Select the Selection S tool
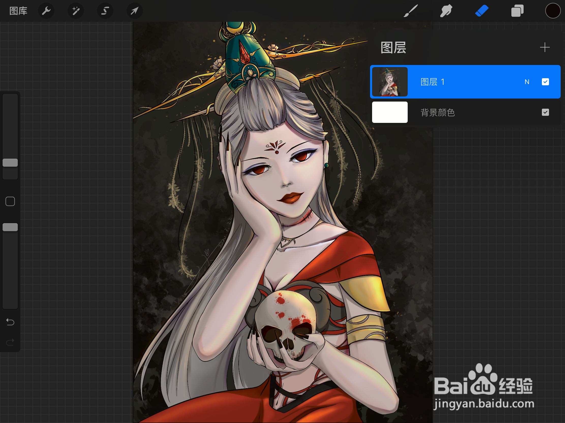Image resolution: width=565 pixels, height=423 pixels. point(105,11)
